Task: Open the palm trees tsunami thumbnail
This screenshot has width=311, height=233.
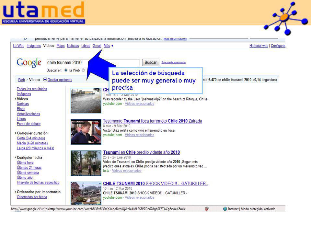Action: (86, 163)
